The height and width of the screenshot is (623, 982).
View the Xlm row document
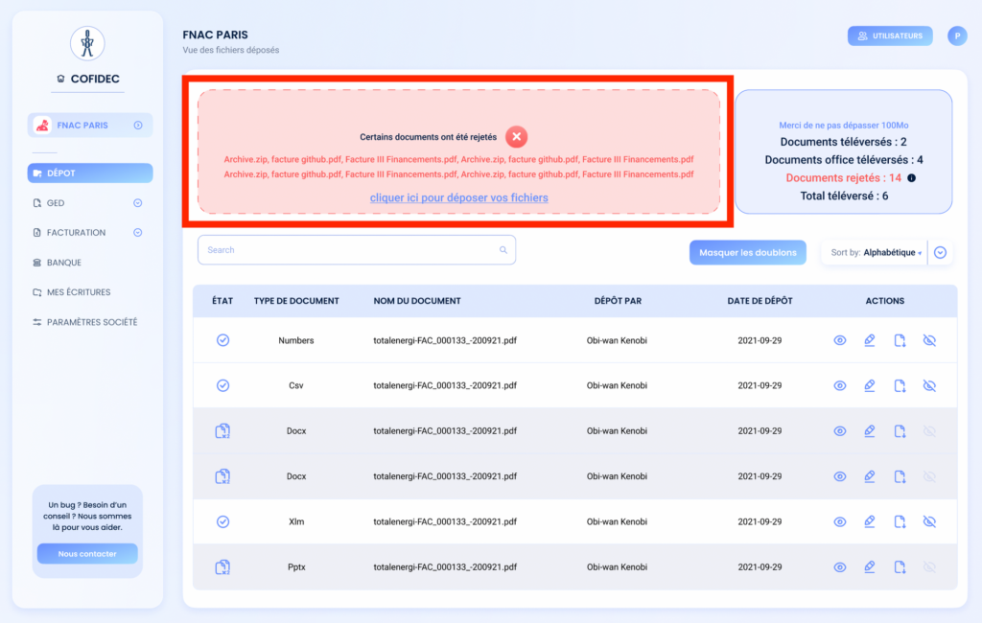pyautogui.click(x=840, y=521)
